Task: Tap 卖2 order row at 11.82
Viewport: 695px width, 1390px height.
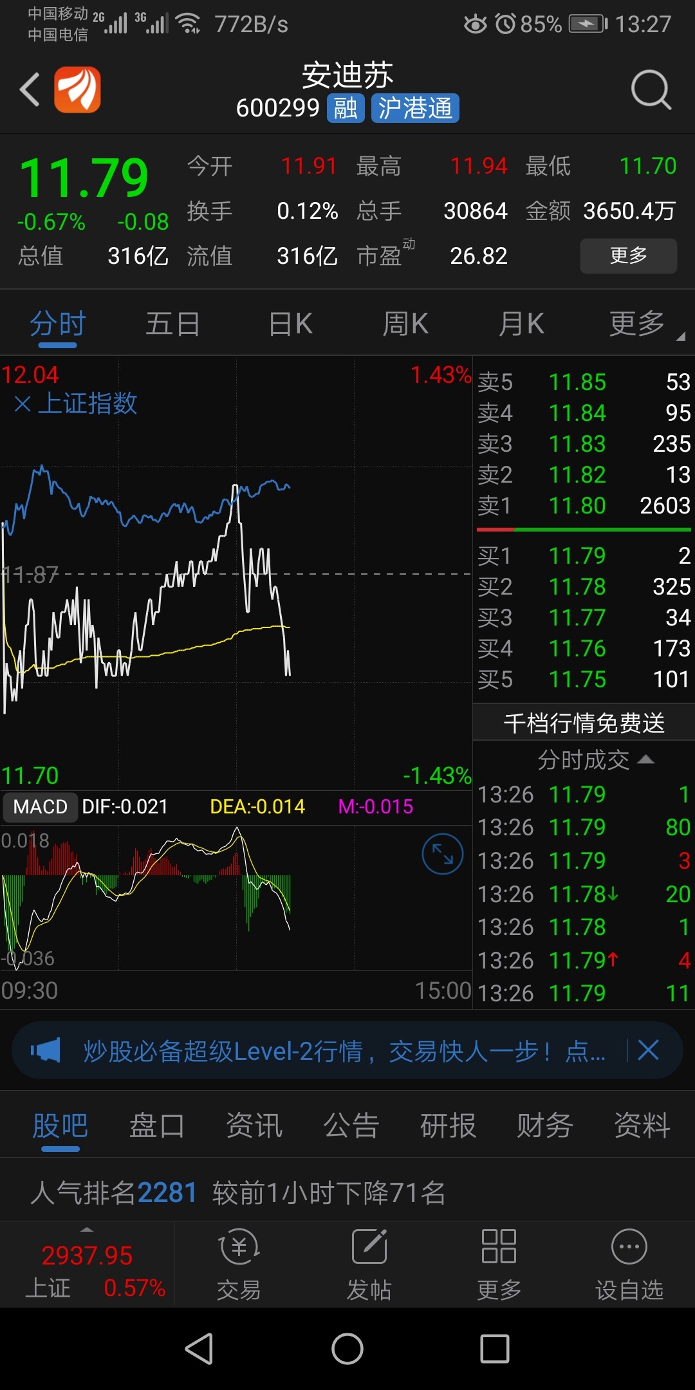Action: (x=584, y=474)
